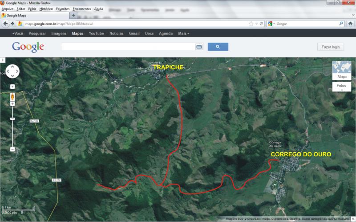Click the Córrego do Ouro map place label

[x=275, y=144]
